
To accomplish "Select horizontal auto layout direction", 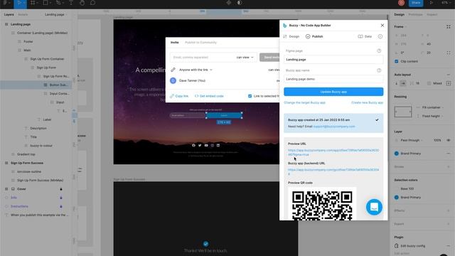I will click(x=403, y=84).
